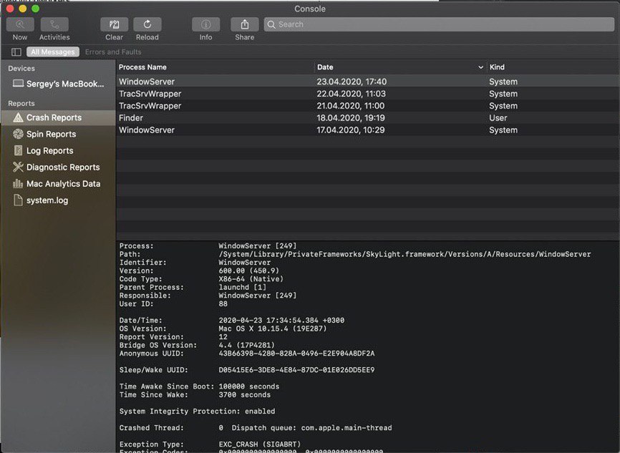This screenshot has height=453, width=620.
Task: Open system.log in sidebar
Action: [58, 201]
